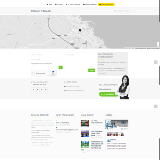The height and width of the screenshot is (160, 160).
Task: Open the Facebook social icon
Action: [33, 90]
